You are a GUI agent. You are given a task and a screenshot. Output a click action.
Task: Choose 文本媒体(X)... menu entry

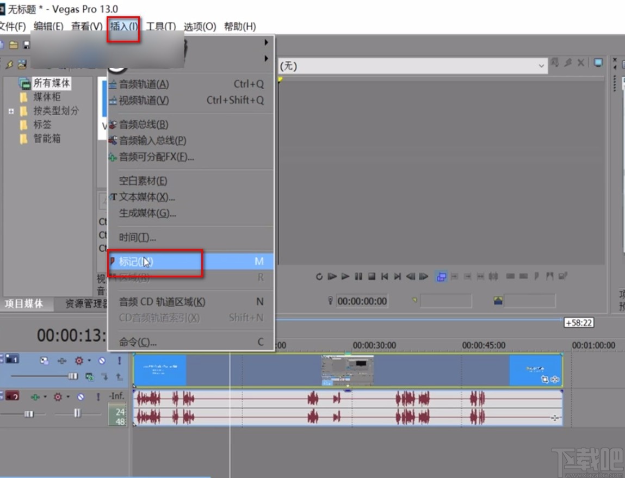[x=191, y=197]
